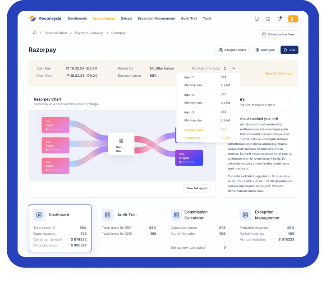Click the Next Run clock icon
The height and width of the screenshot is (283, 326).
[x=88, y=76]
